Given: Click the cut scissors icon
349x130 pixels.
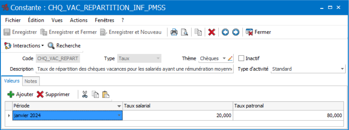Looking at the screenshot, I should click(85, 94).
